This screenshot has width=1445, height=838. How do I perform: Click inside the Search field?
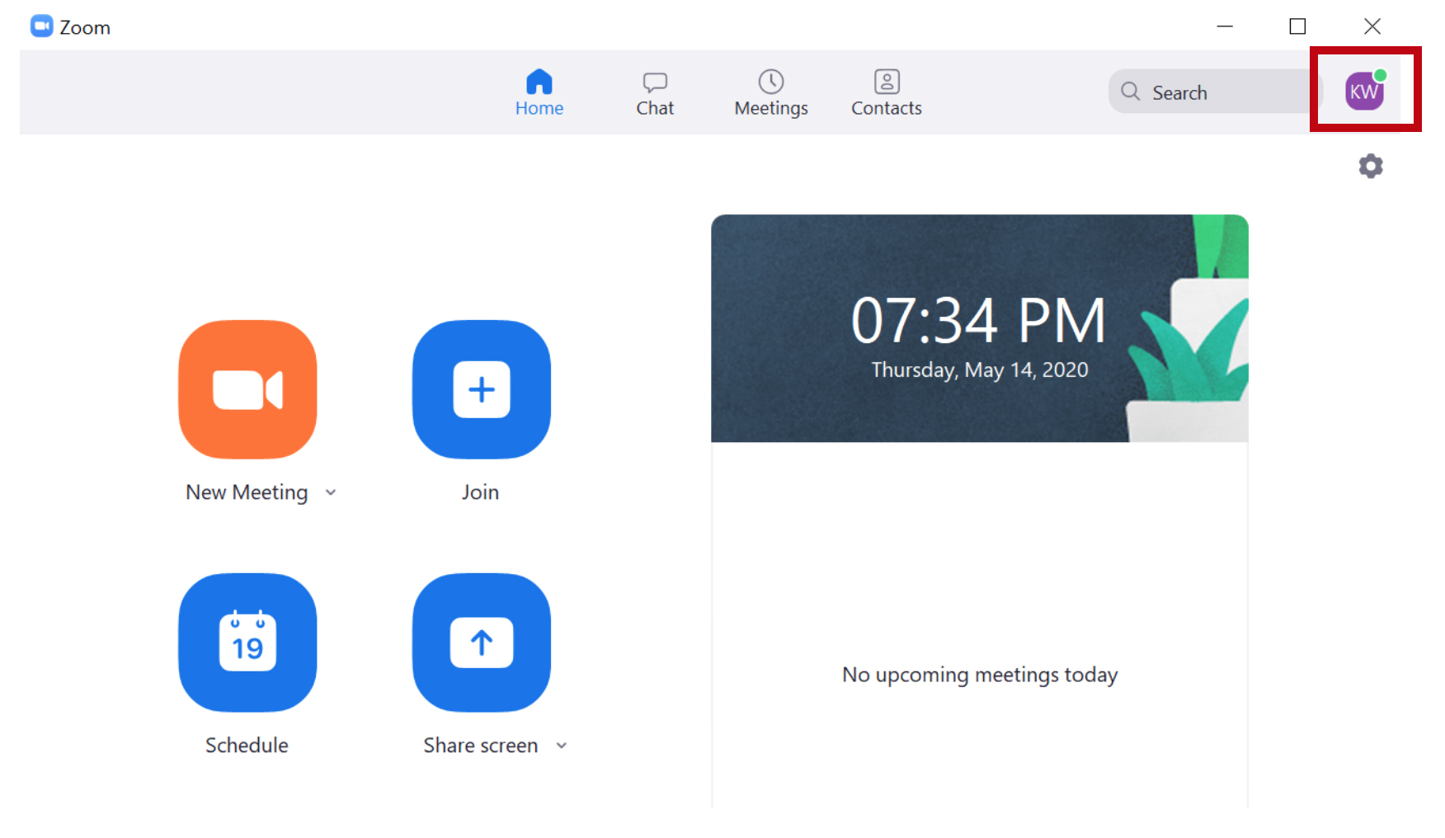[1212, 92]
